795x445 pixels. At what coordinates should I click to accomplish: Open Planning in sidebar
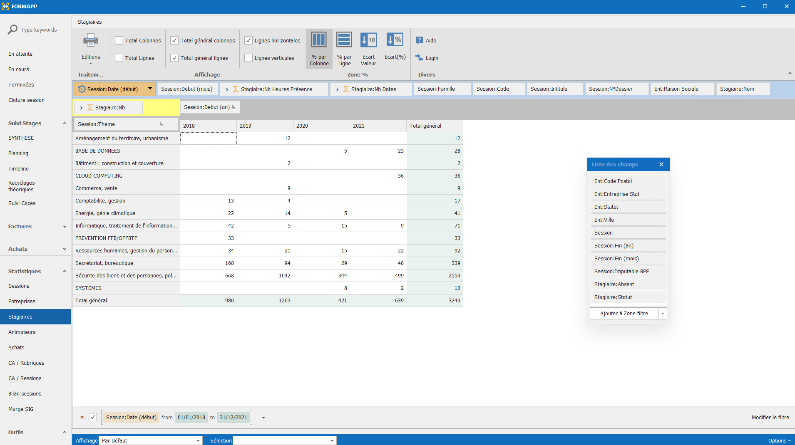pos(18,153)
